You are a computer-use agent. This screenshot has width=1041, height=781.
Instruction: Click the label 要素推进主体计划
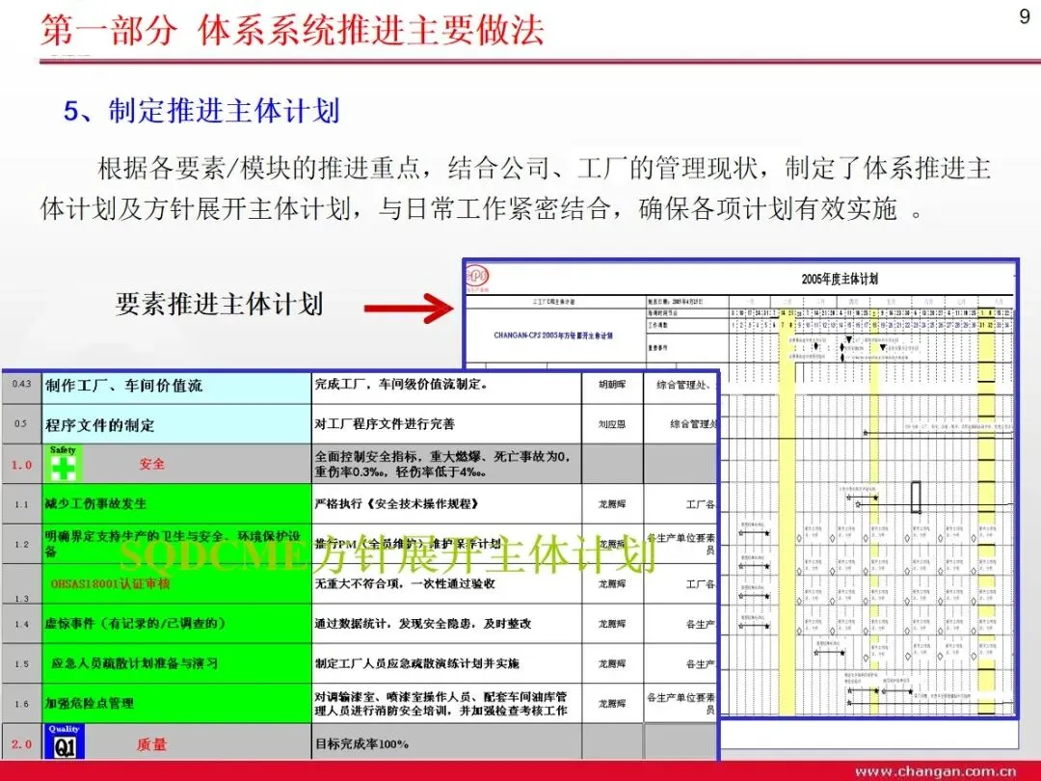(x=219, y=304)
